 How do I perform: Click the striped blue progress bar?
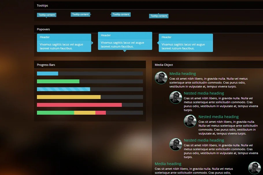[63, 89]
